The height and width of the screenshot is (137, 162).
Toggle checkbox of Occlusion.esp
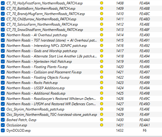pyautogui.click(x=3, y=125)
